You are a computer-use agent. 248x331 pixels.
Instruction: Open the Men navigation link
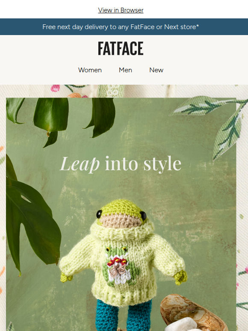coord(125,70)
